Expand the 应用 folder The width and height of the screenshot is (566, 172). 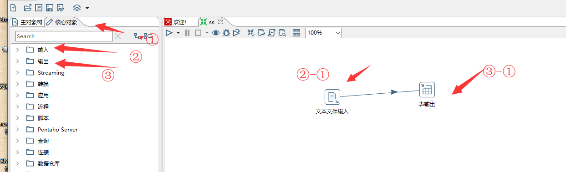click(x=17, y=95)
